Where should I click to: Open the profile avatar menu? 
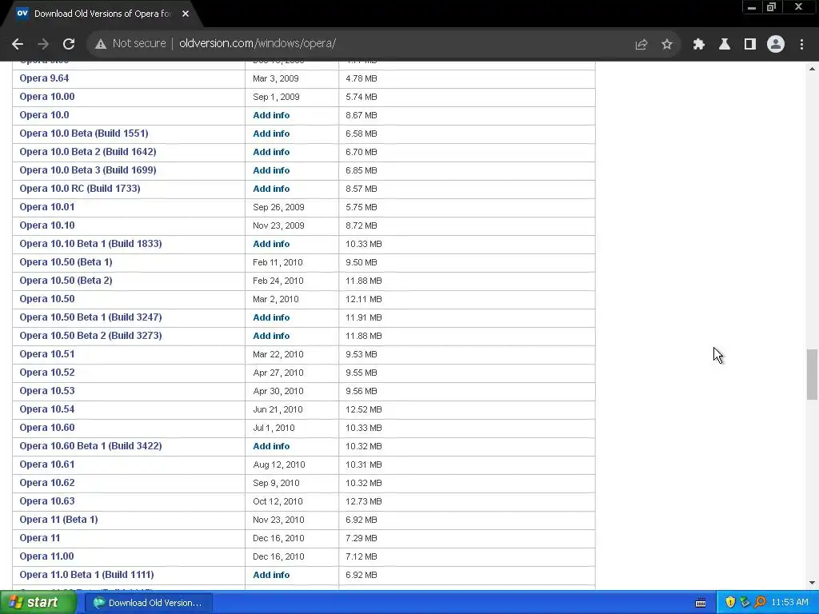[x=776, y=45]
